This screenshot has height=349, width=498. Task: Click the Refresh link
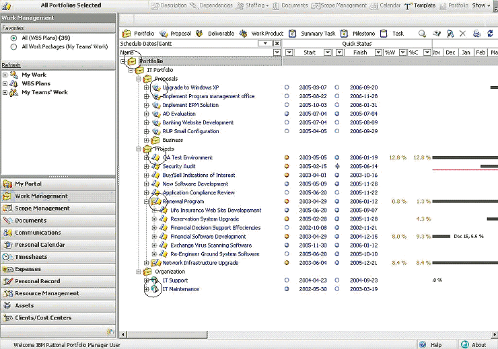point(11,65)
